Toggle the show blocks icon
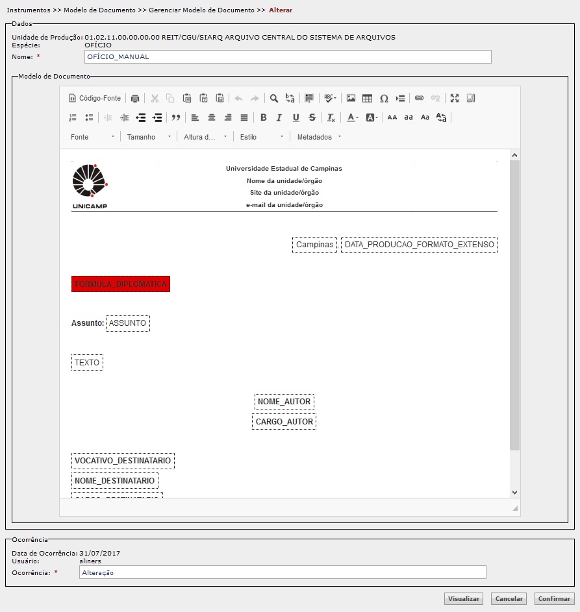 click(x=471, y=99)
